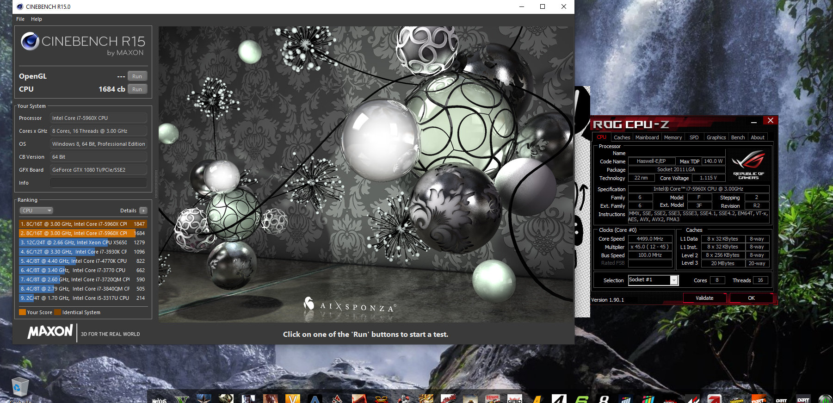
Task: Launch the GRID game from the dock
Action: point(514,398)
